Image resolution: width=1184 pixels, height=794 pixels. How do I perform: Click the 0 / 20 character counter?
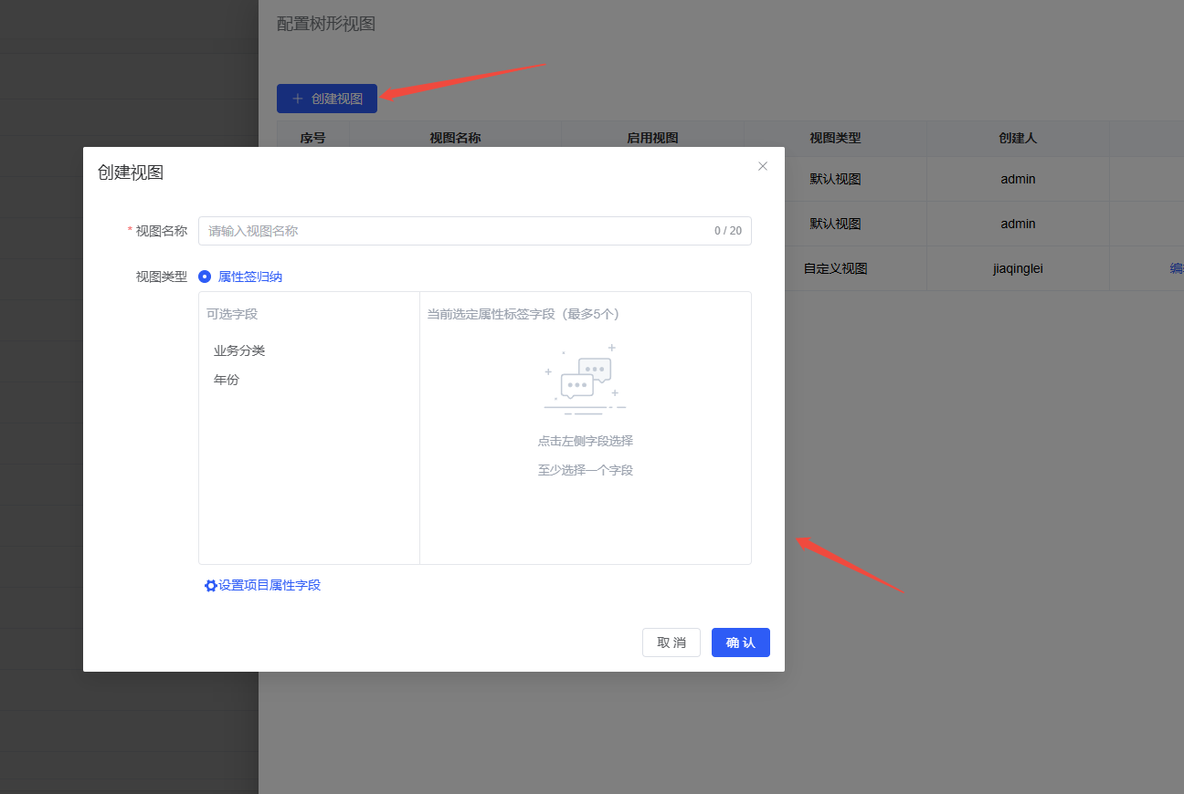click(x=727, y=231)
